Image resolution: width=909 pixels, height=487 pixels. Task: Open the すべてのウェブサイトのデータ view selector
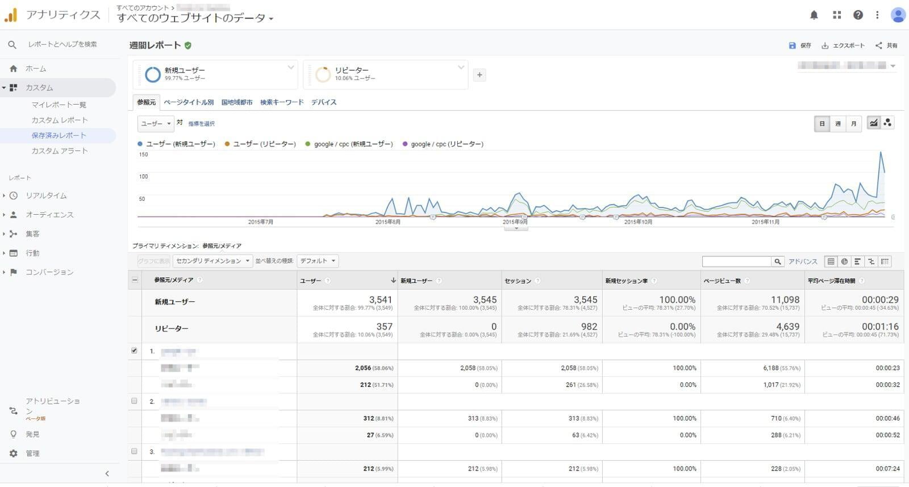pyautogui.click(x=195, y=18)
